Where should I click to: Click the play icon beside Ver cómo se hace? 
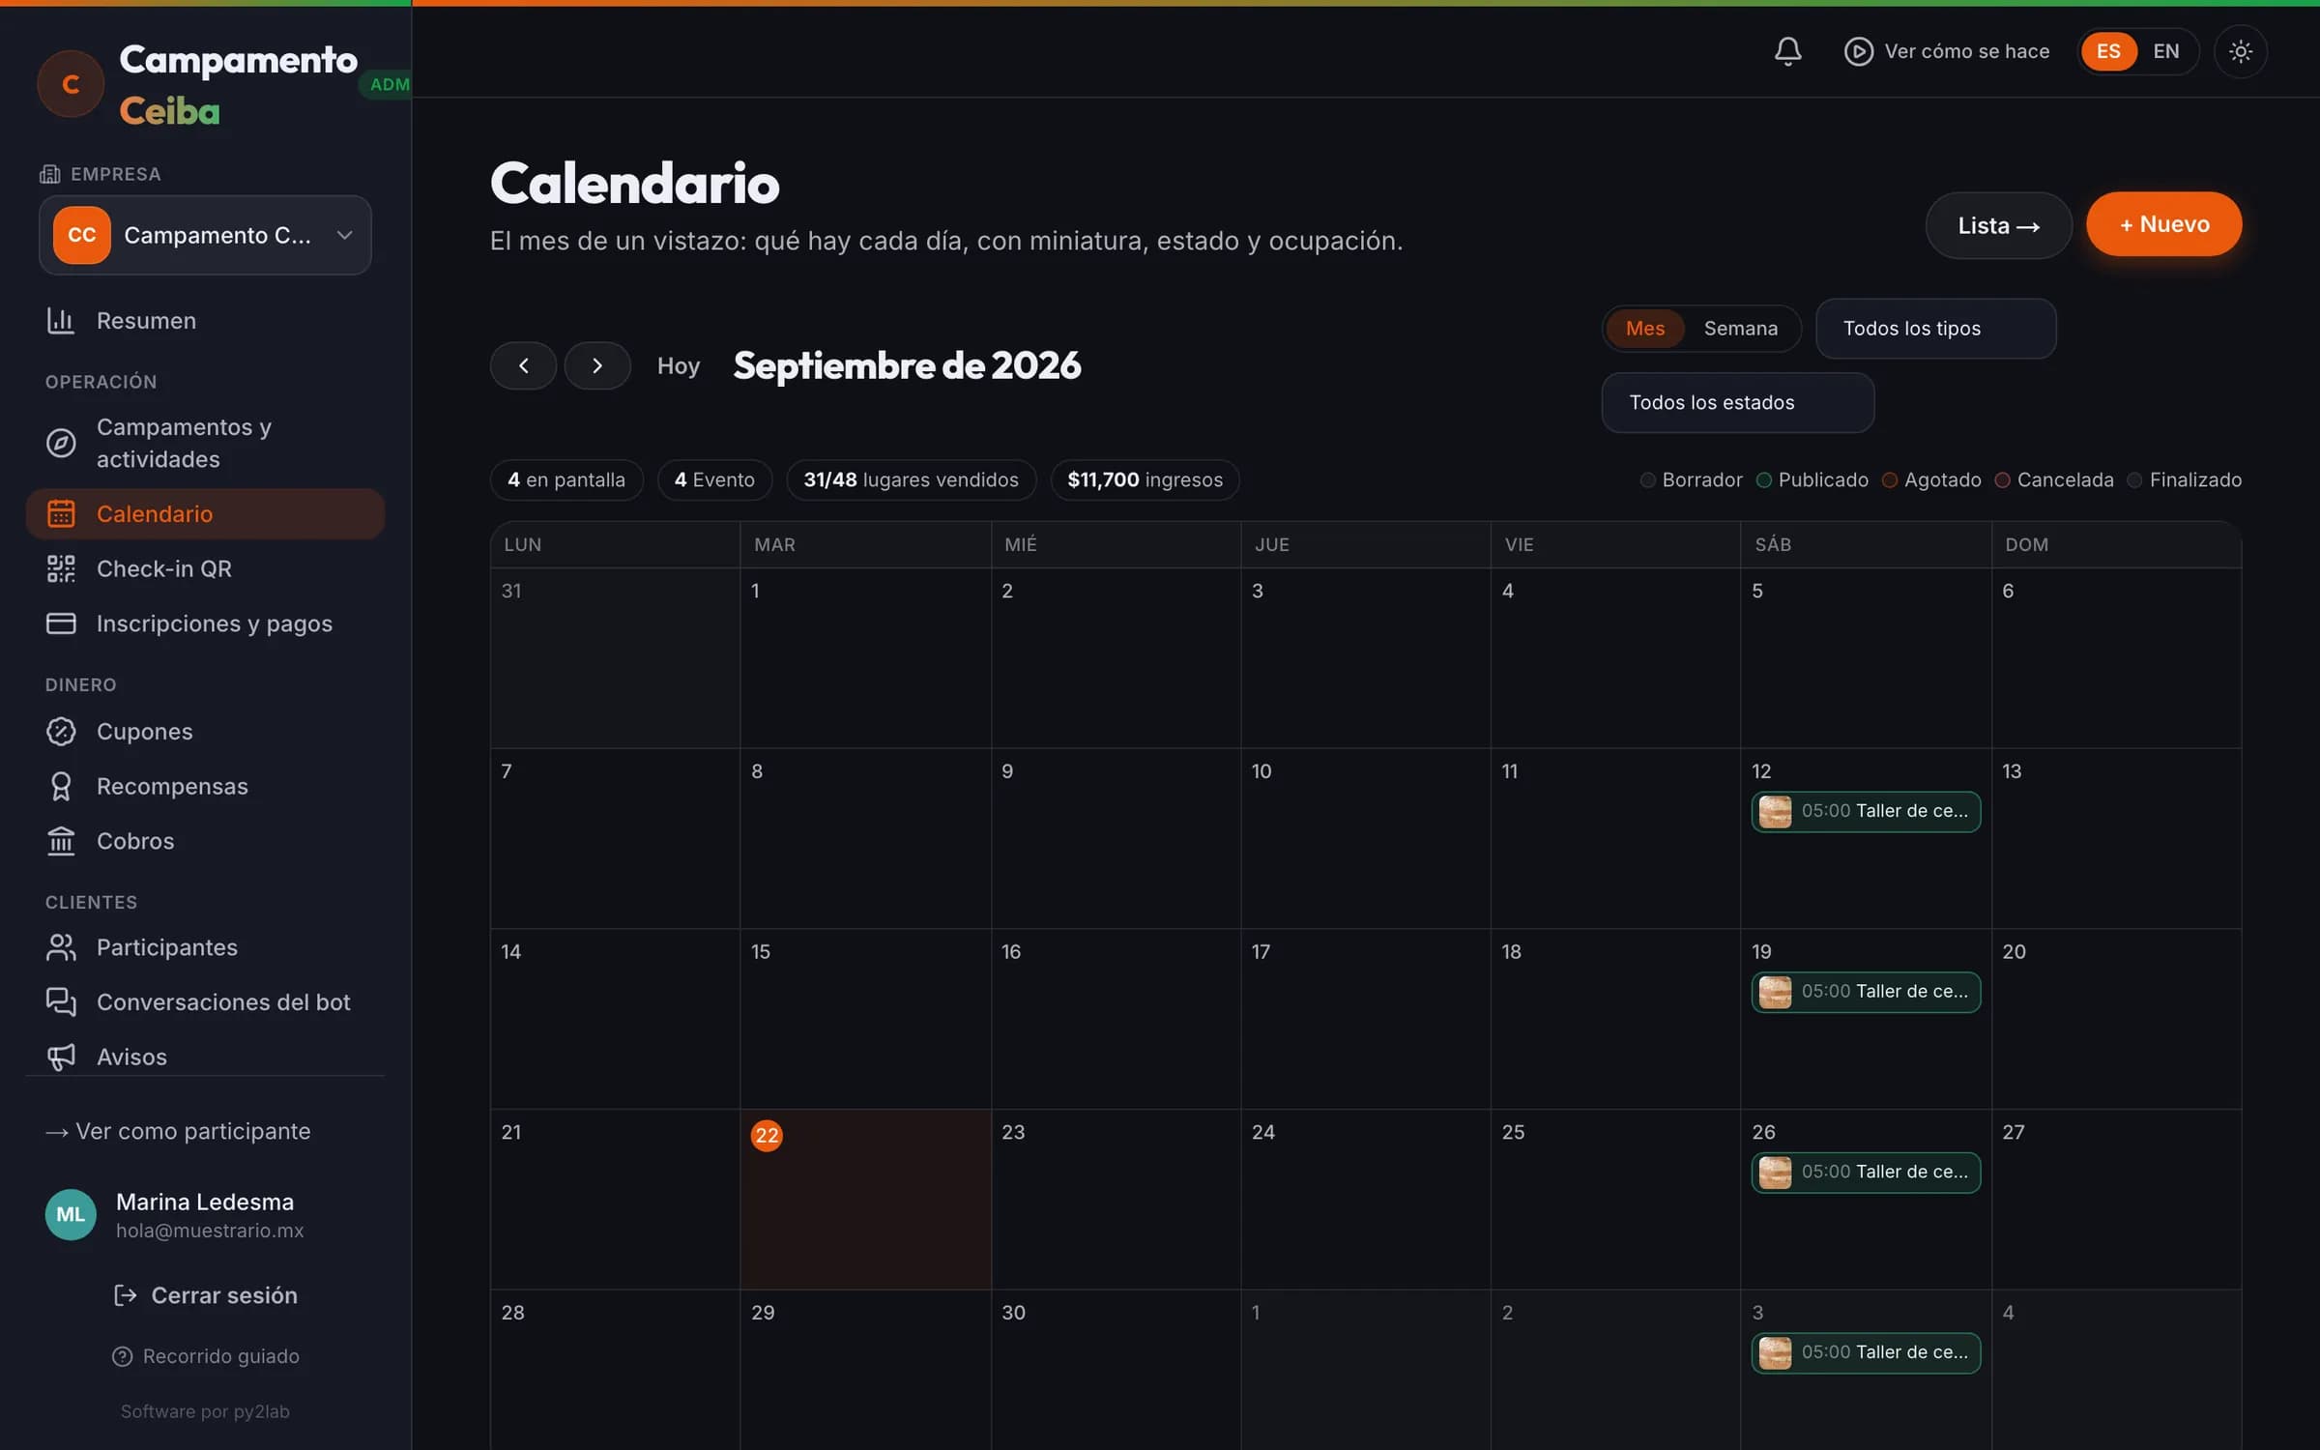[1858, 51]
